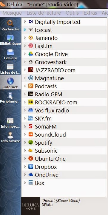Click the ROCKRADIO.com RR icon

[31, 102]
